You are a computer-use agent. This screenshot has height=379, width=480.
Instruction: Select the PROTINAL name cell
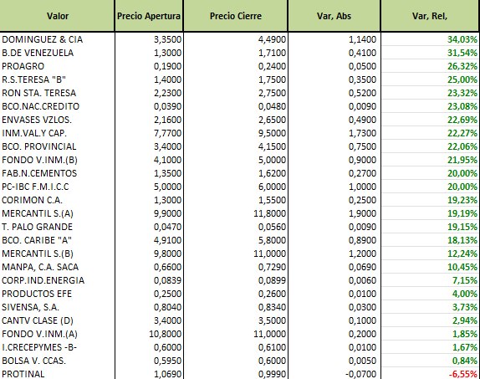[57, 374]
